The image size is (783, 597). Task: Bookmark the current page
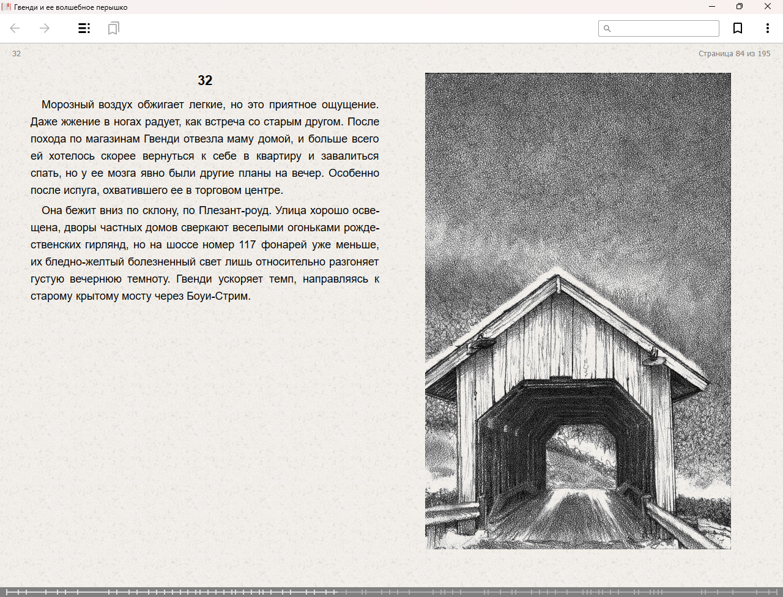point(738,28)
